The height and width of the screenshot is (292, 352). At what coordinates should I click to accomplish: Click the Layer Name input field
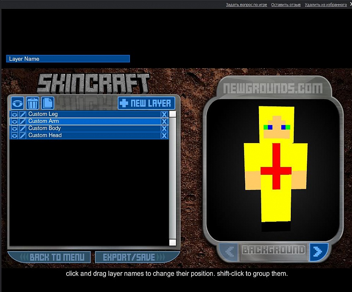pyautogui.click(x=68, y=59)
